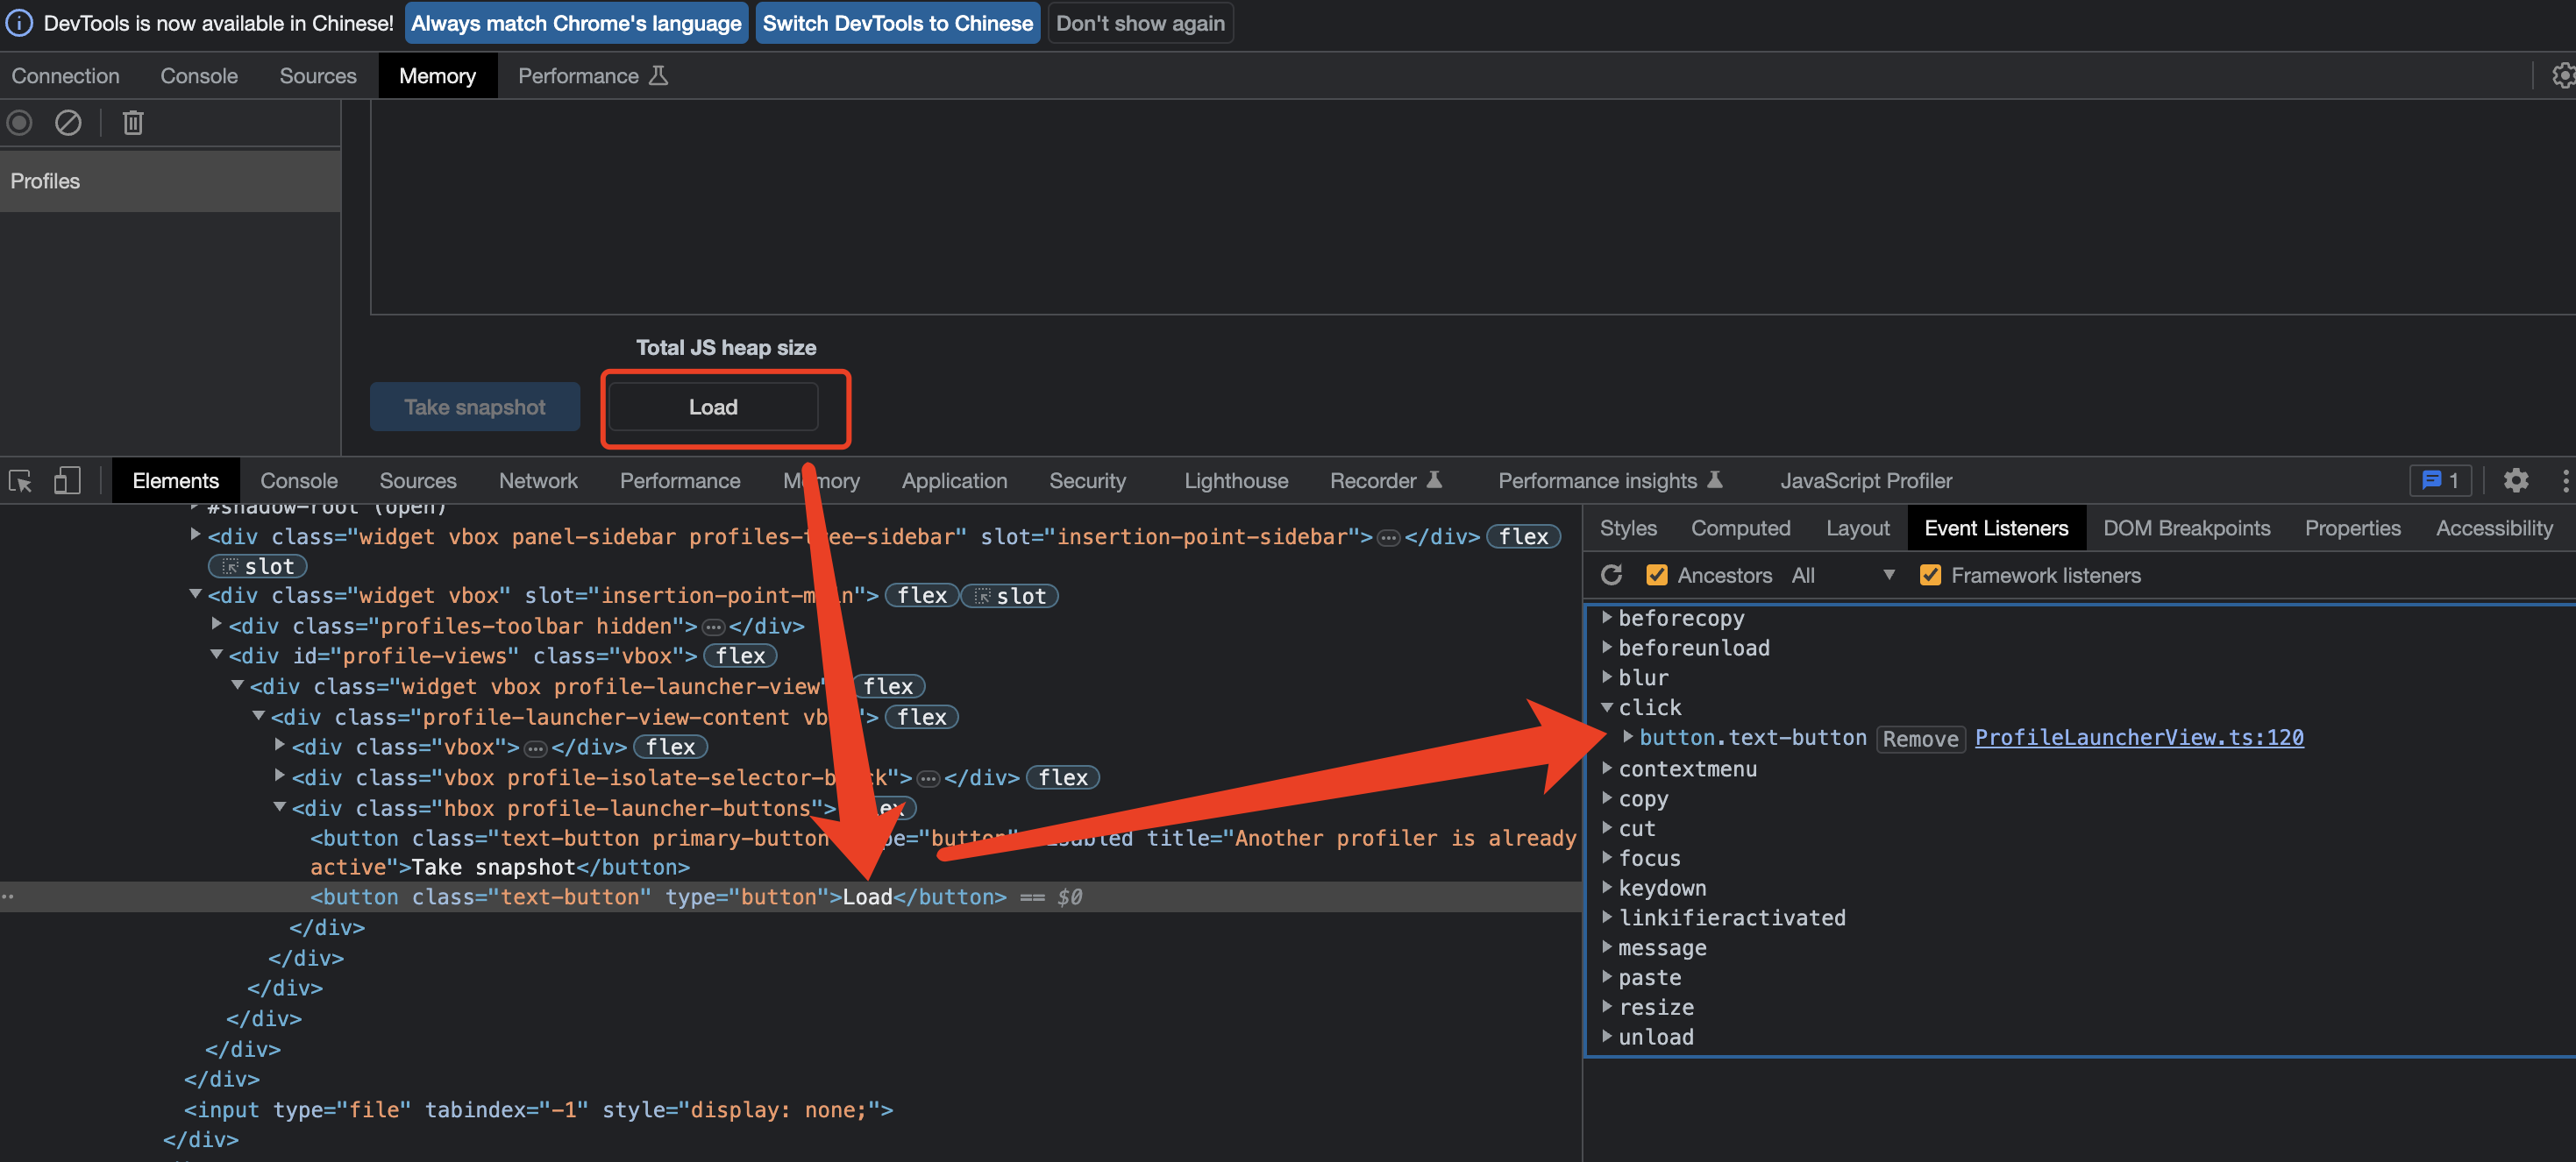Switch to the Network tab
Screen dimensions: 2576x1162
tap(539, 480)
